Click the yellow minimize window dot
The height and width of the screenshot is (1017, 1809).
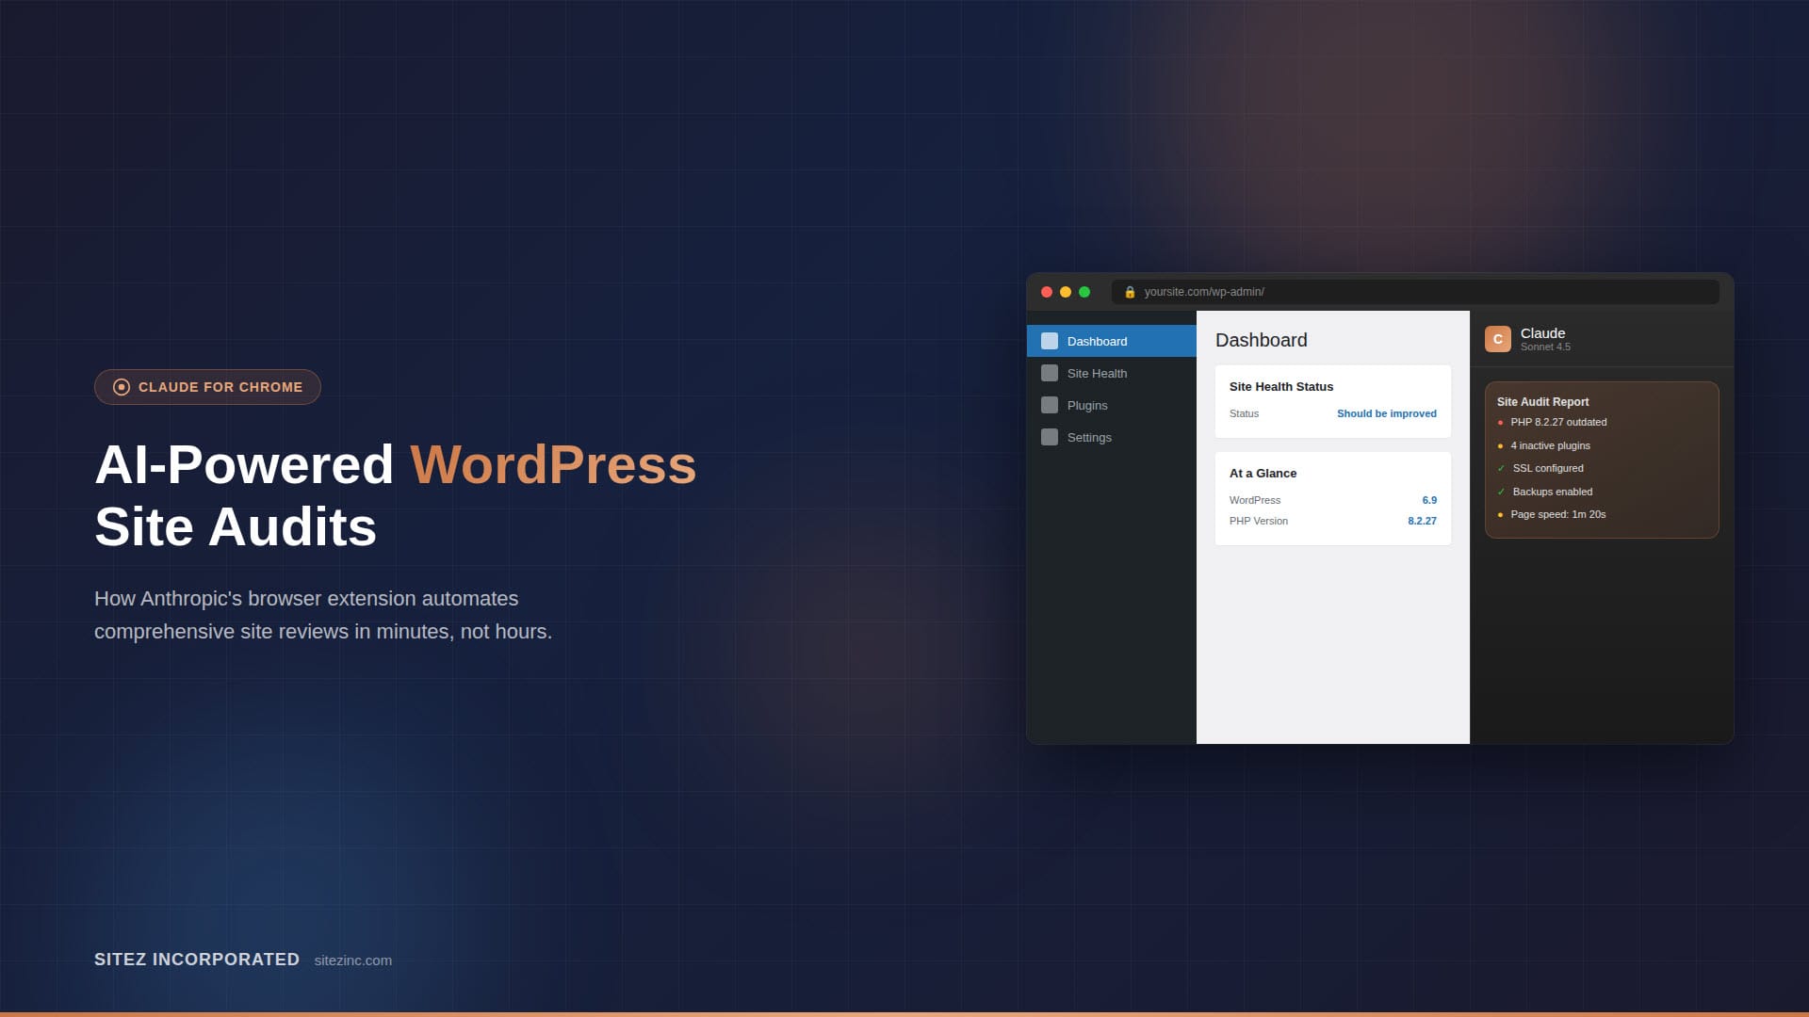point(1066,292)
